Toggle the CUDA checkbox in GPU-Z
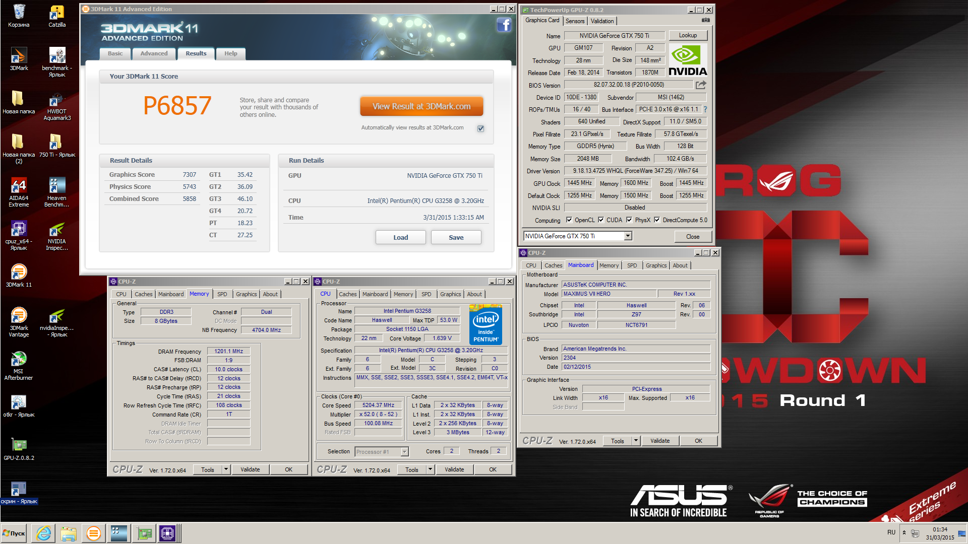968x544 pixels. tap(601, 220)
